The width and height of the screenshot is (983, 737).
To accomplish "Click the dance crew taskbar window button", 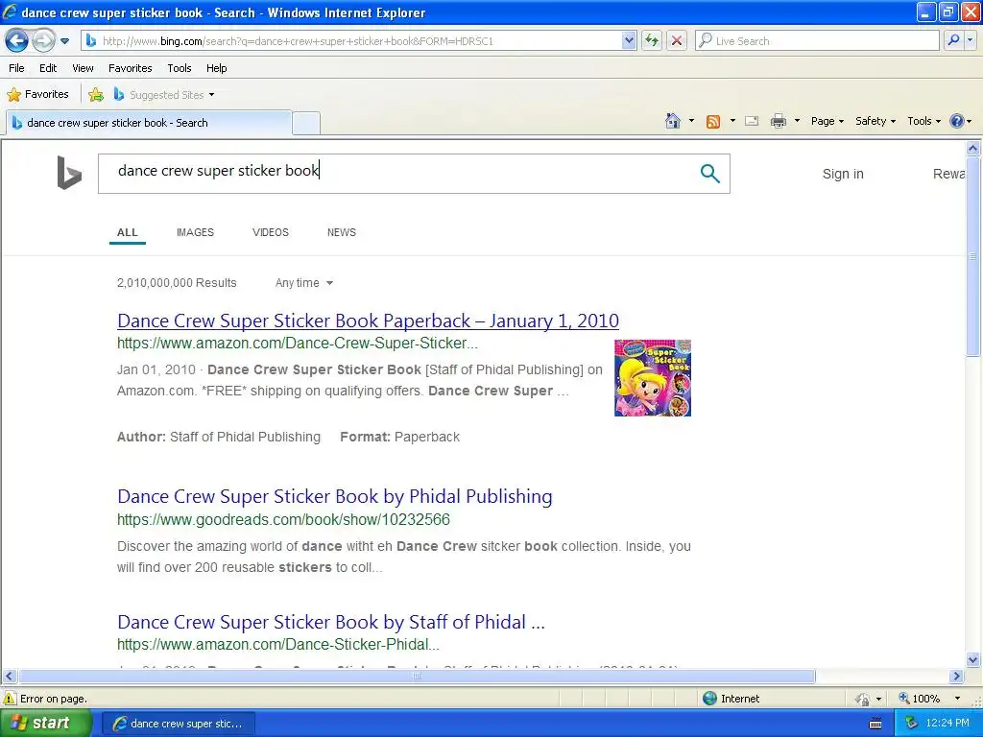I will (178, 724).
